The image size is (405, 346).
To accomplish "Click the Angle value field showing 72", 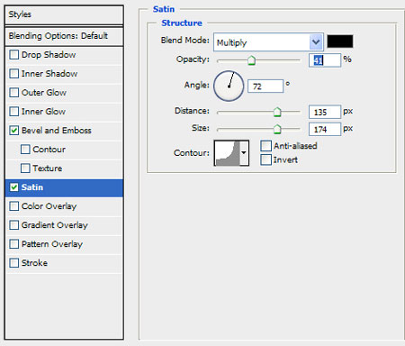I will point(265,86).
